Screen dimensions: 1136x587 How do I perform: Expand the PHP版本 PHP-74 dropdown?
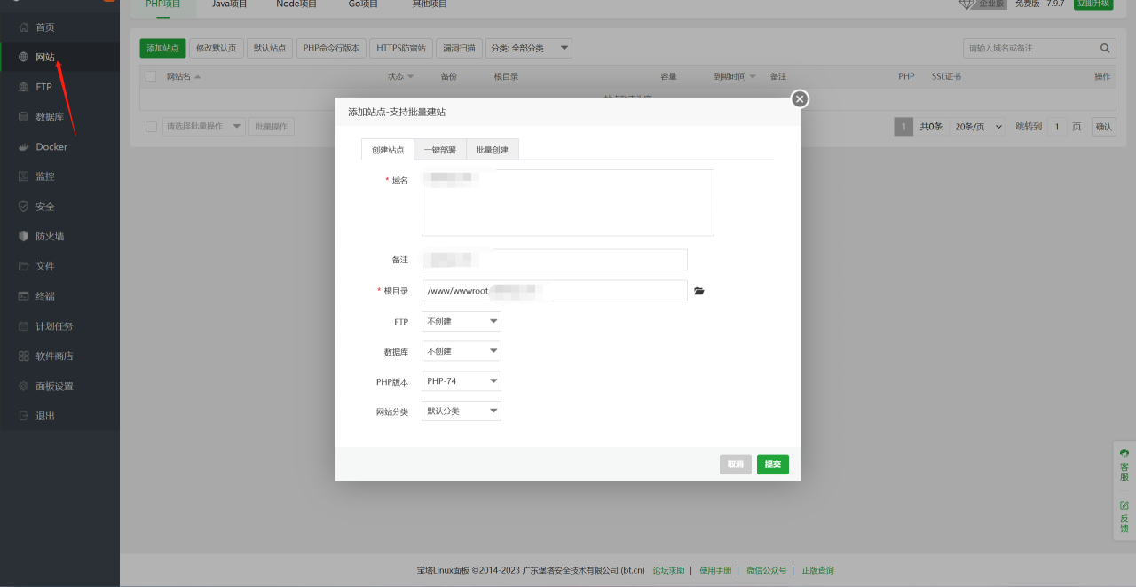[x=461, y=381]
